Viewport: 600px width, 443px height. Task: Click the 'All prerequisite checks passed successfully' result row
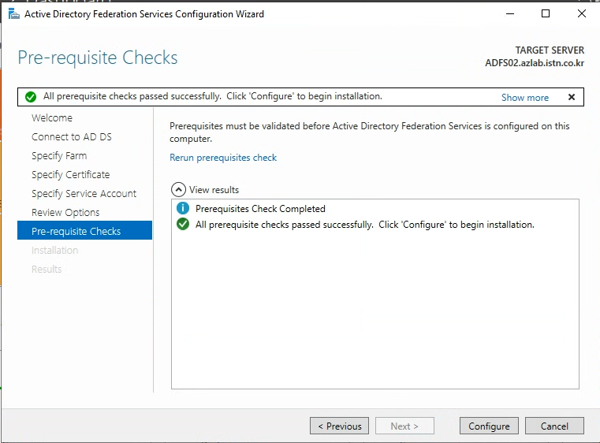coord(365,225)
